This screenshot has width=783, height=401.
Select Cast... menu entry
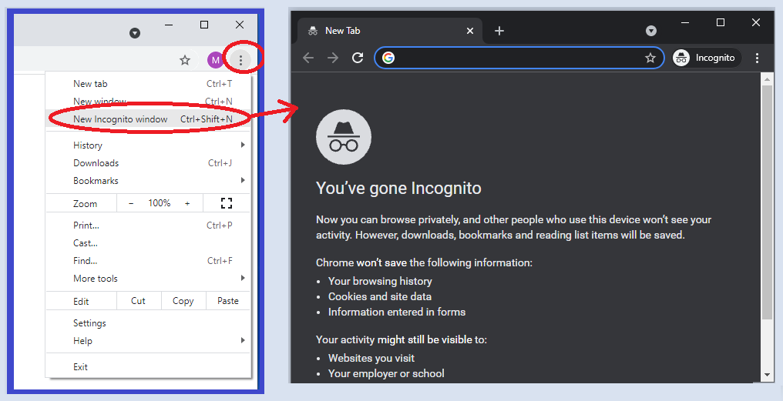[x=148, y=243]
